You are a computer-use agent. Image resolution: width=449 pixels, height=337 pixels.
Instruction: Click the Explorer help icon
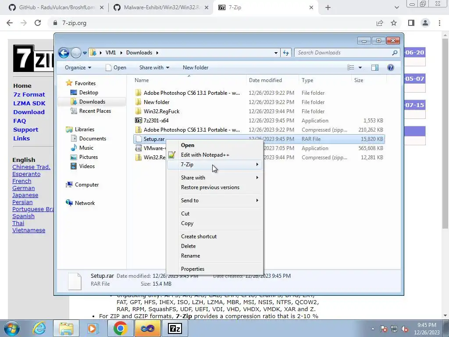(x=390, y=68)
